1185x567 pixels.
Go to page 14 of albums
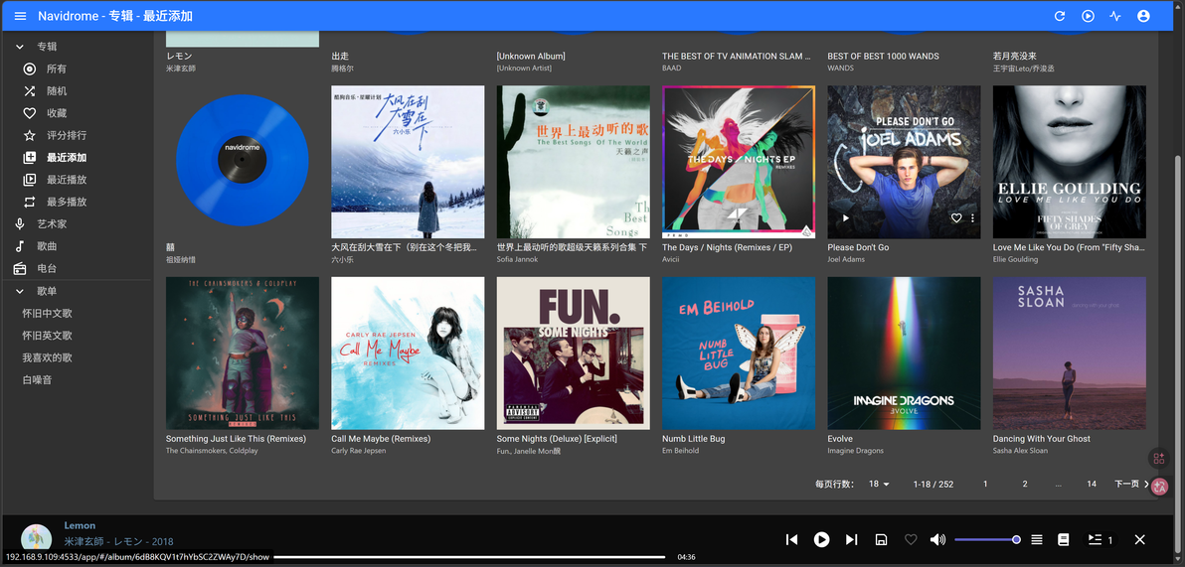coord(1092,484)
